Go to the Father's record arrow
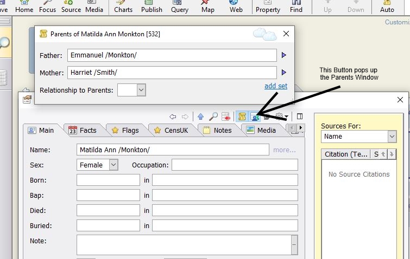The height and width of the screenshot is (259, 410). tap(283, 55)
